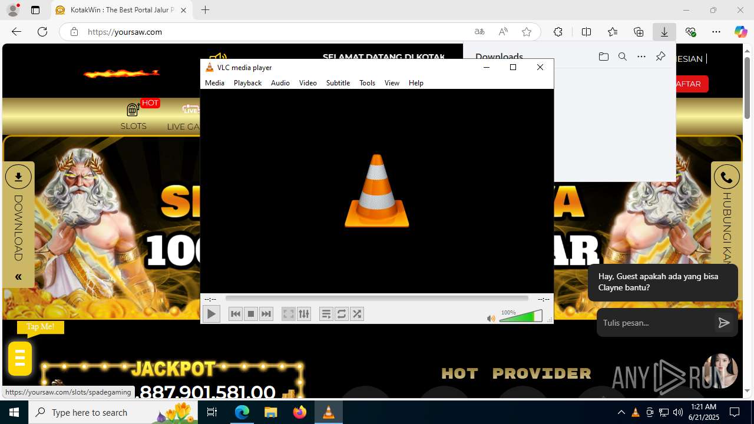Open VLC Help menu

point(416,83)
